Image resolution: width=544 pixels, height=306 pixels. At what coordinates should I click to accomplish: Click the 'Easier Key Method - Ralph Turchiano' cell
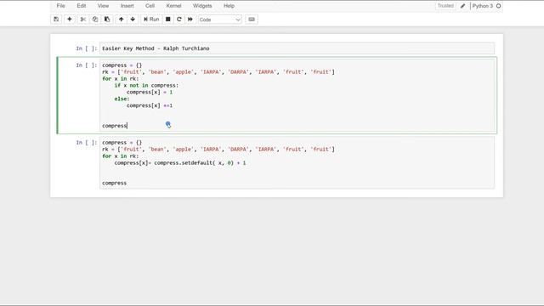coord(297,48)
